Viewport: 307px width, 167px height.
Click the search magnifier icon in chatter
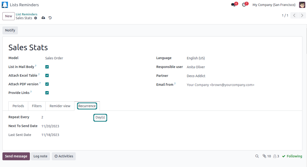[x=257, y=156]
